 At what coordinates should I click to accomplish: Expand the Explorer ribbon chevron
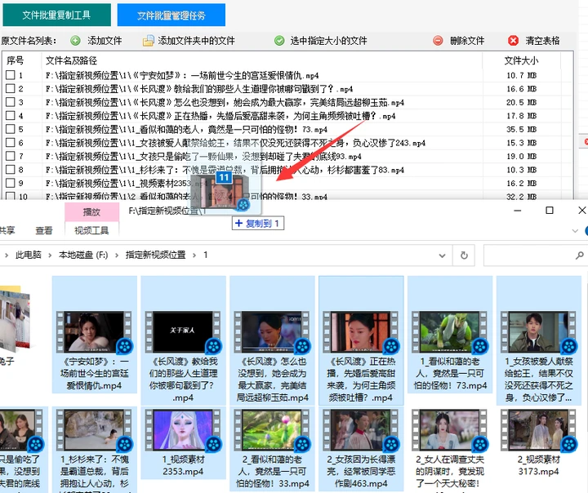click(x=575, y=231)
